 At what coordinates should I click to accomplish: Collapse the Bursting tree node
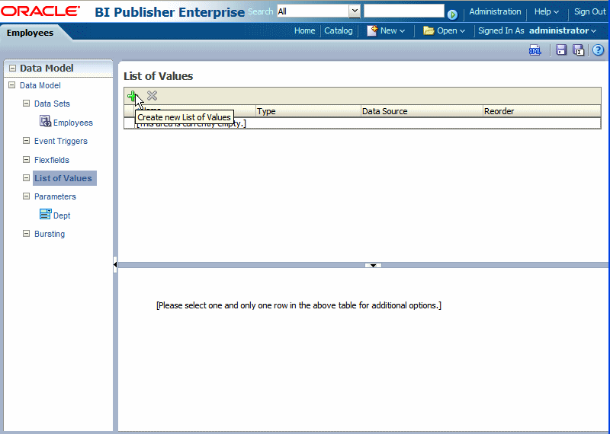coord(26,234)
